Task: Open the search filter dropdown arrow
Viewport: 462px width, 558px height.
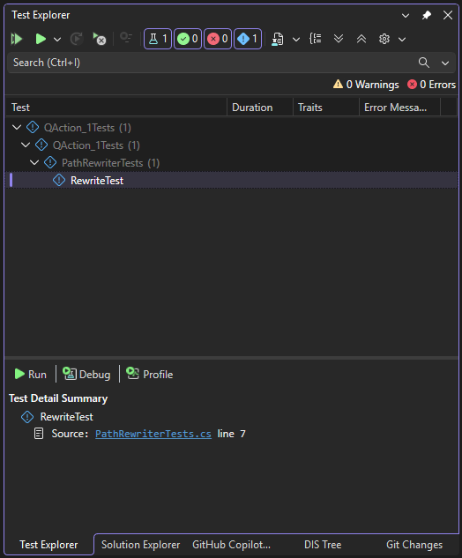Action: coord(445,63)
